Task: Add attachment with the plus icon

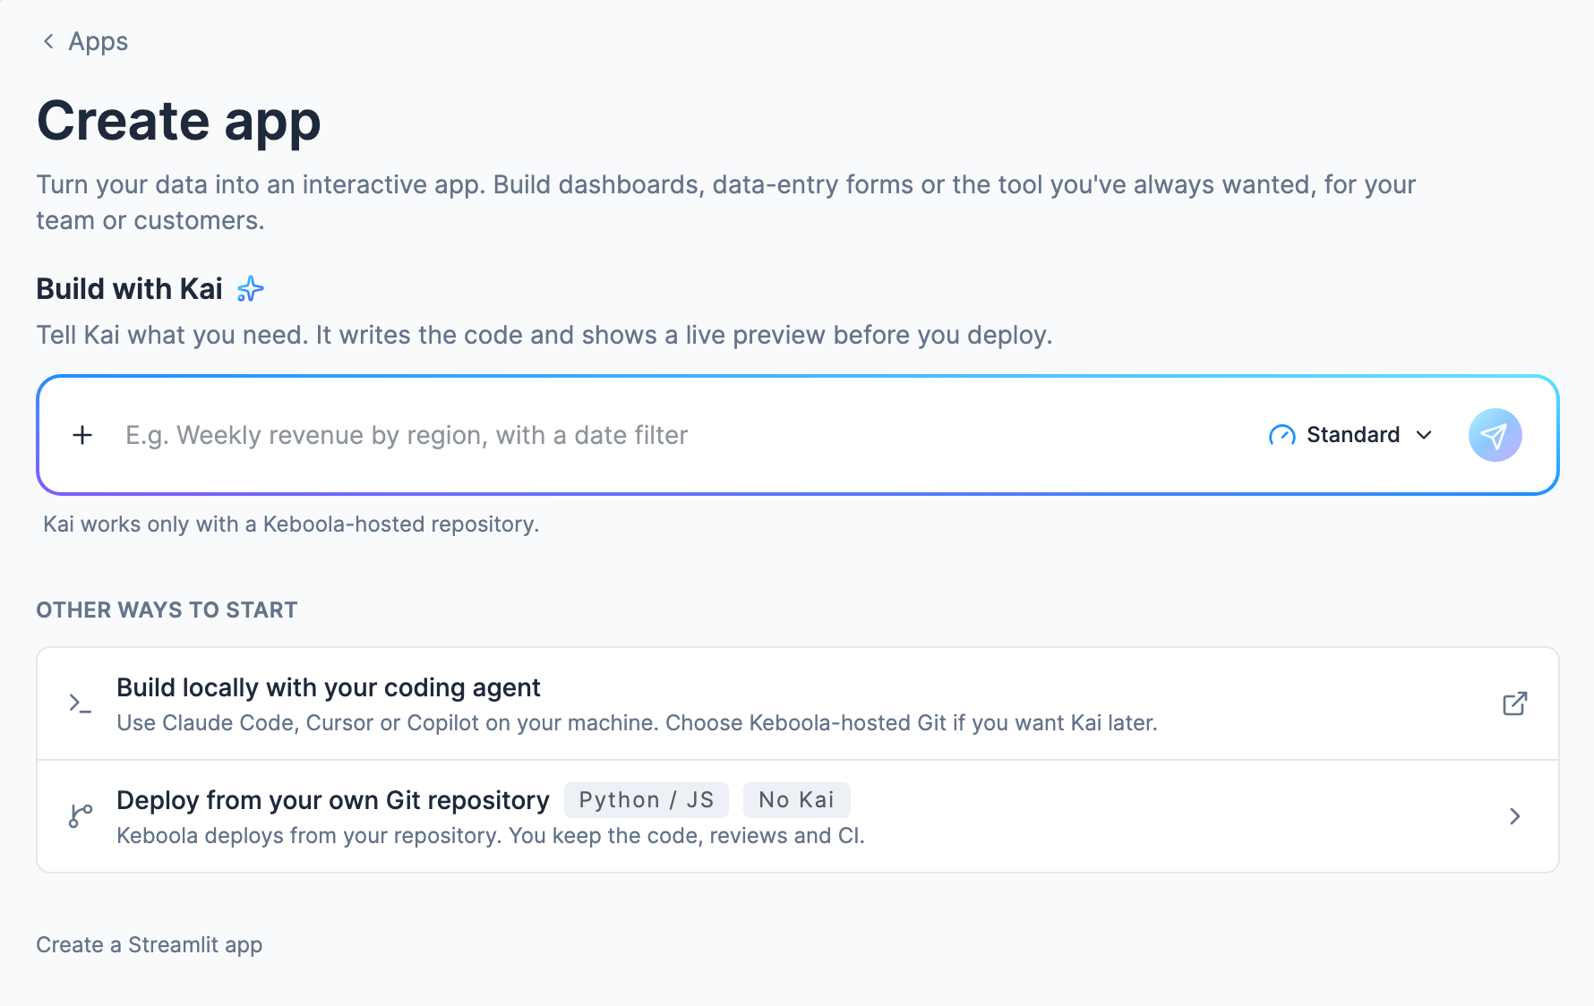Action: 82,435
